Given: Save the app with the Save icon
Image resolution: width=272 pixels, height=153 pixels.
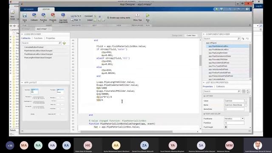Looking at the screenshot, I should 25,16.
